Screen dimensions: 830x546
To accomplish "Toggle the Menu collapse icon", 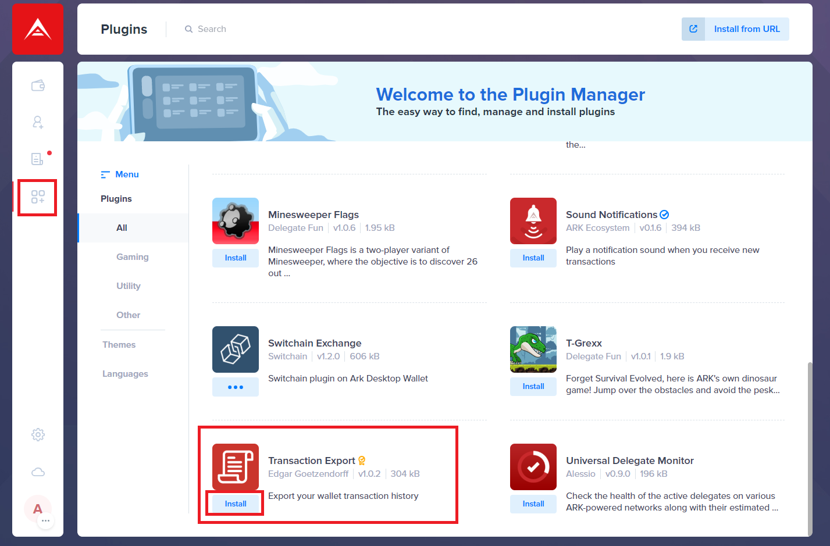I will tap(105, 174).
